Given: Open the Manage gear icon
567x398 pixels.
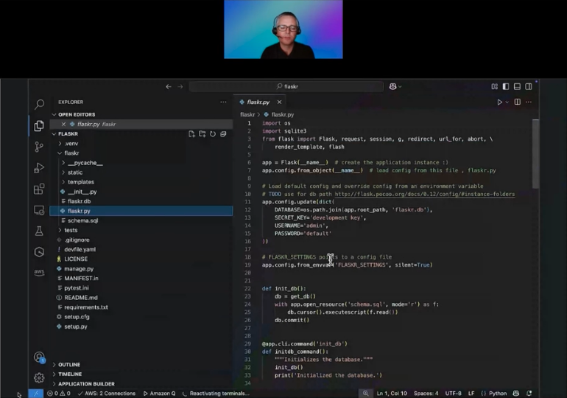Looking at the screenshot, I should point(39,378).
